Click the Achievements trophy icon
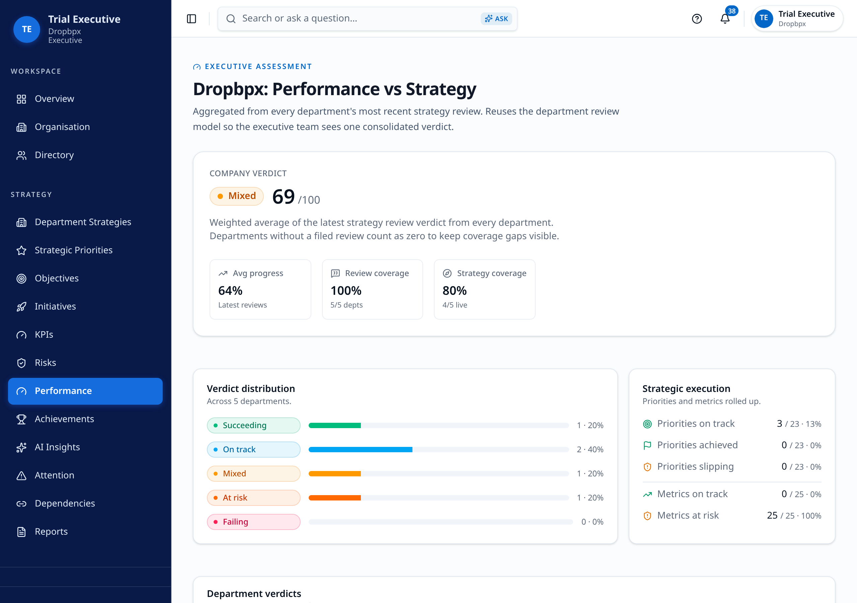This screenshot has height=603, width=857. click(x=21, y=419)
